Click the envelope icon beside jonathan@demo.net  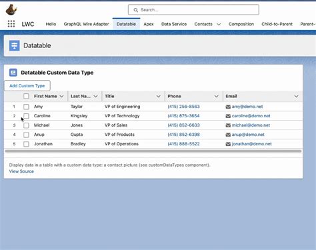coord(228,144)
